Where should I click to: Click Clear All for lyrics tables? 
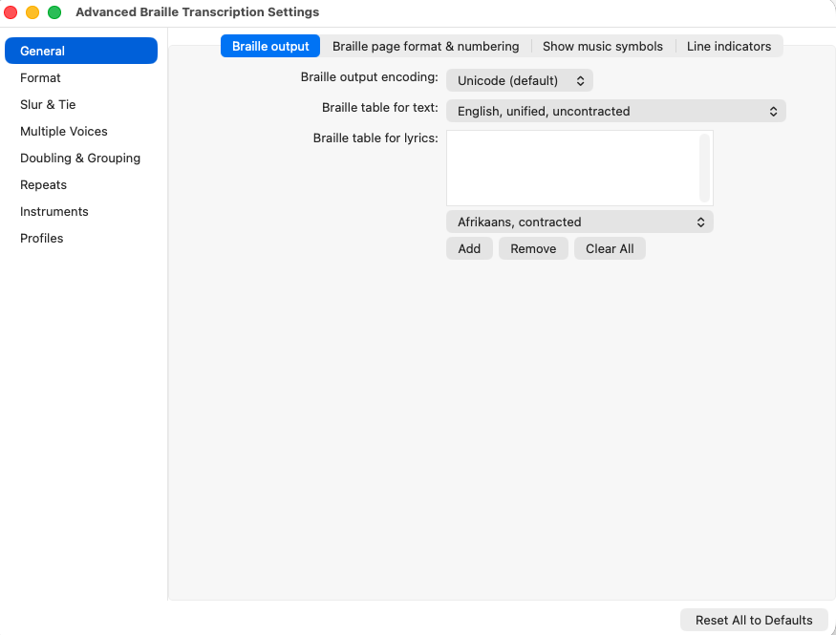point(610,248)
